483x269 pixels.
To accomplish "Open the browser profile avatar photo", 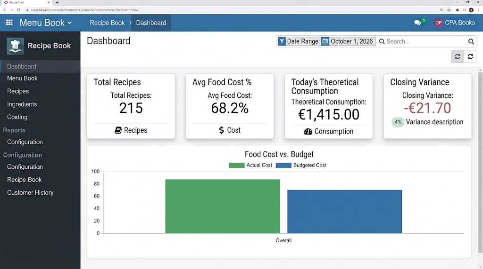I will click(x=471, y=10).
